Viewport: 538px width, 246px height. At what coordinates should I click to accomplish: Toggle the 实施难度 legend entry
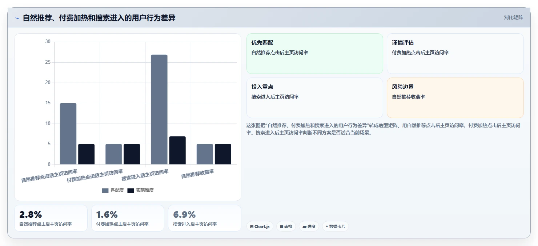[140, 190]
